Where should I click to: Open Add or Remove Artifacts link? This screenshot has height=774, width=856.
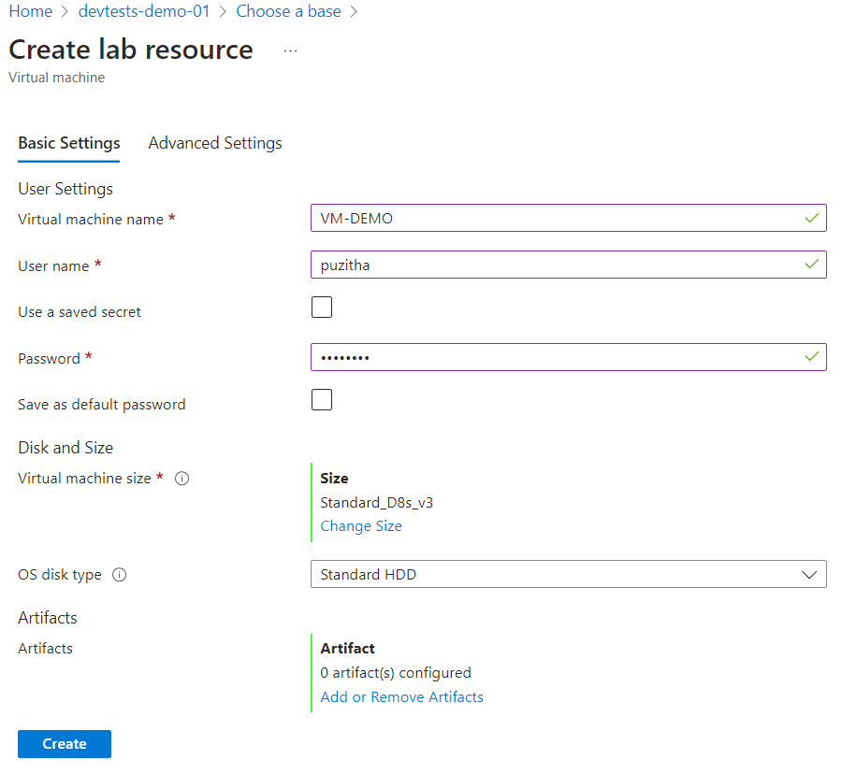tap(402, 697)
